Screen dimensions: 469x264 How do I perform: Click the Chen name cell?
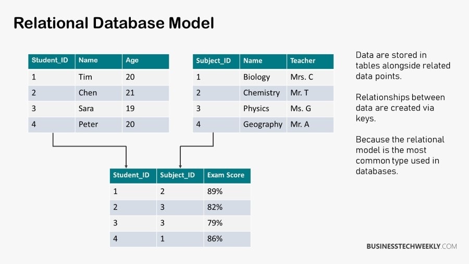(x=98, y=93)
